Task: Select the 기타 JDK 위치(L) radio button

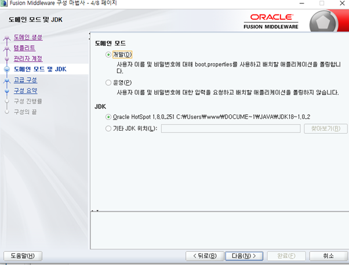Action: (108, 129)
